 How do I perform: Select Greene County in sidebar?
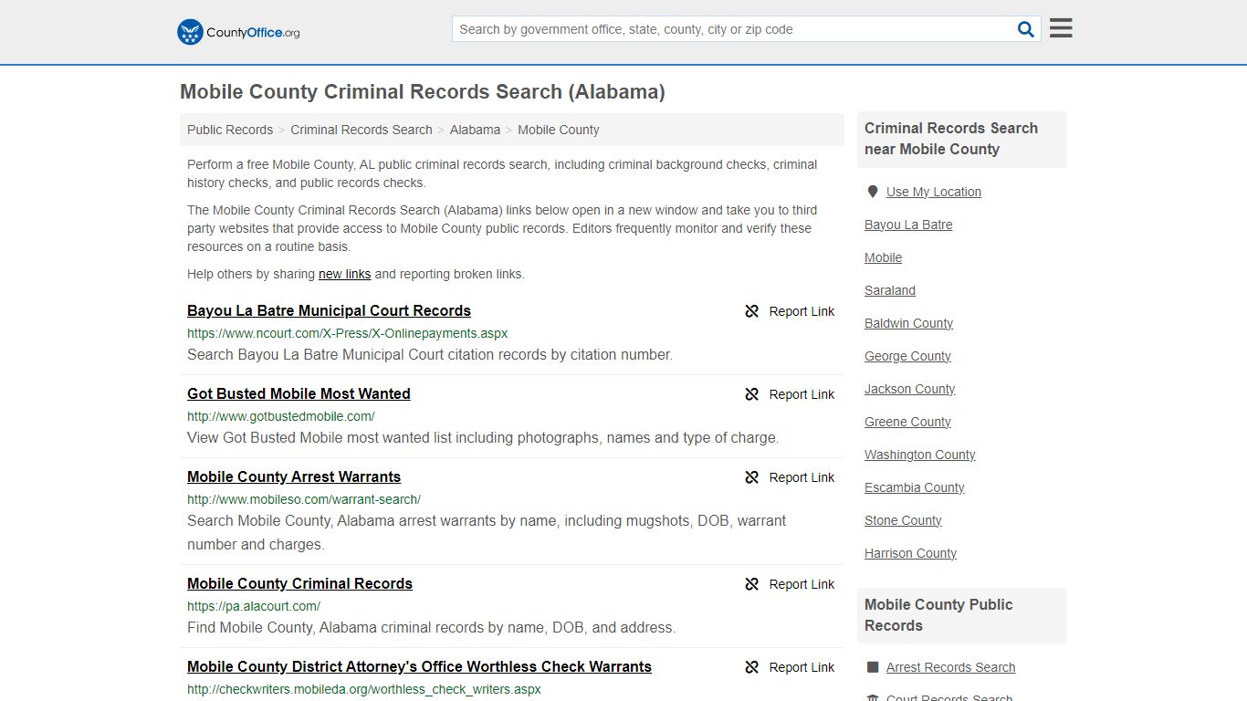(907, 422)
